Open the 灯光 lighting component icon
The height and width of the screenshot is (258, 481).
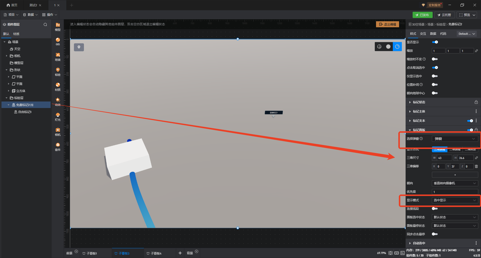[x=58, y=116]
